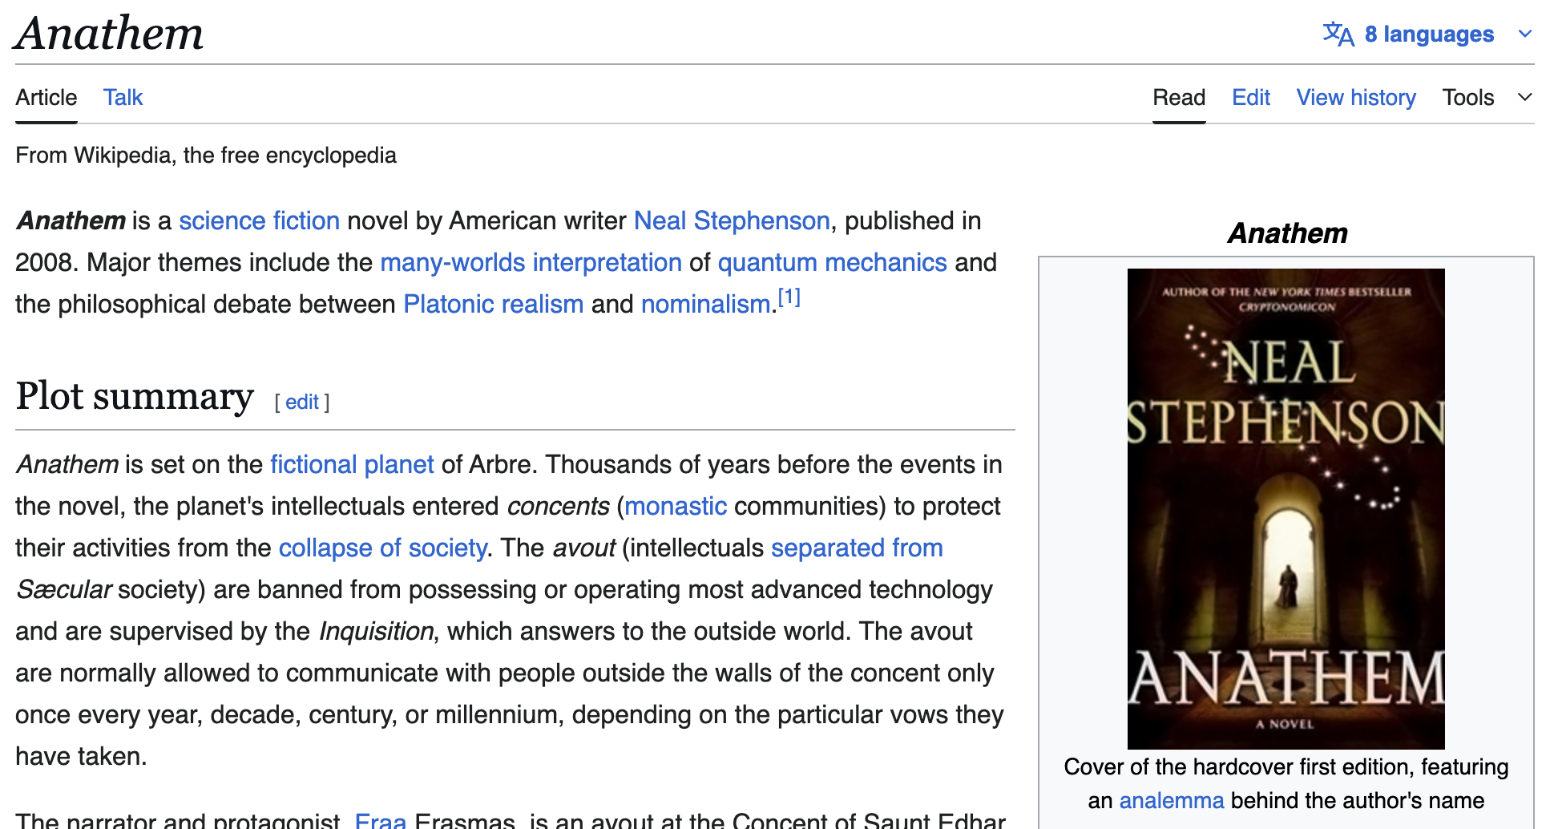Click the nominalism link
Image resolution: width=1558 pixels, height=829 pixels.
pyautogui.click(x=705, y=304)
